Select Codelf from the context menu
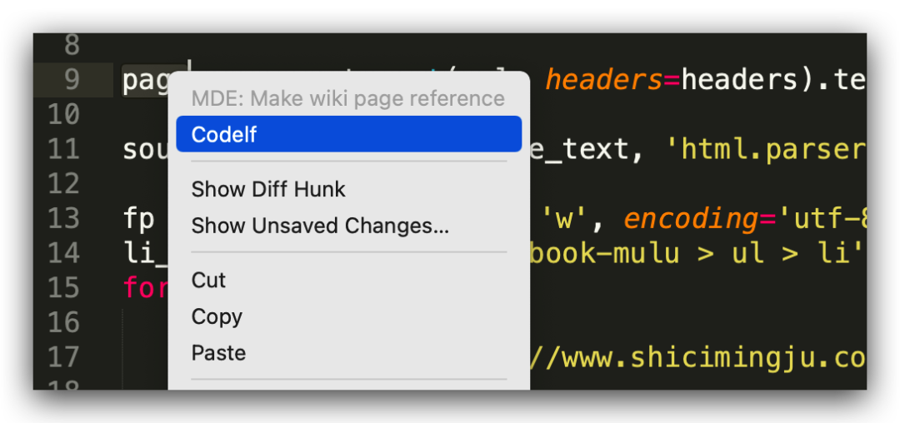The width and height of the screenshot is (900, 423). (x=348, y=134)
